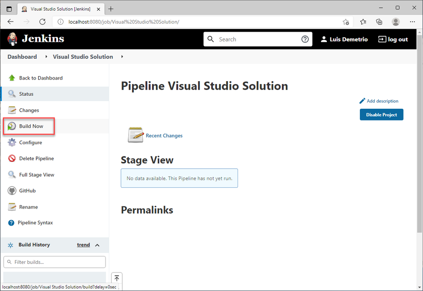The width and height of the screenshot is (423, 291).
Task: Click the Full Stage View magnifier icon
Action: click(12, 175)
